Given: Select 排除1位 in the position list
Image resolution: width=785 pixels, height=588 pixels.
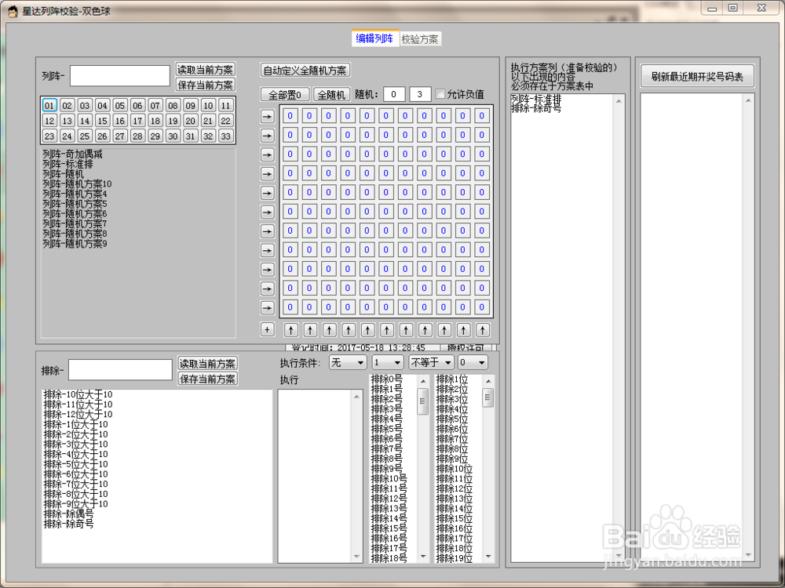Looking at the screenshot, I should pos(452,379).
